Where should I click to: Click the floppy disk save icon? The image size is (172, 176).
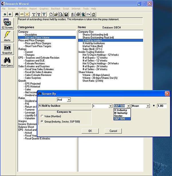coord(66,14)
